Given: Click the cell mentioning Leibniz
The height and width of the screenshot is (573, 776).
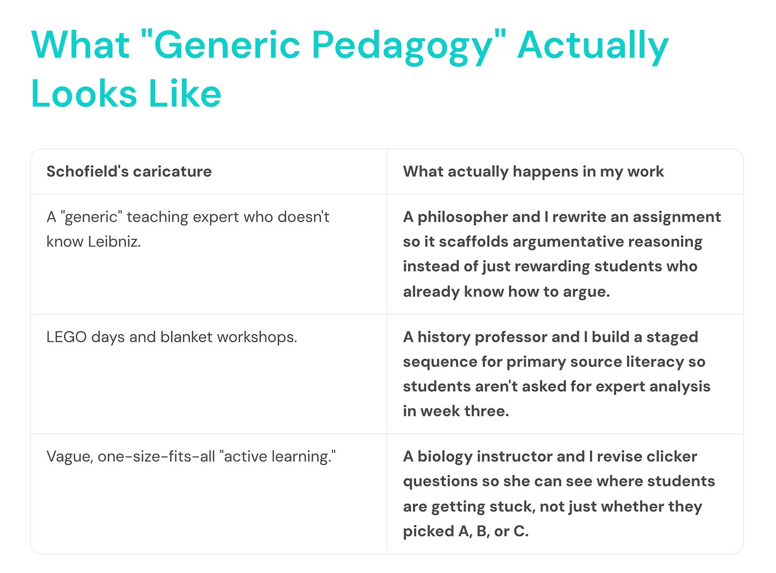Looking at the screenshot, I should [209, 254].
